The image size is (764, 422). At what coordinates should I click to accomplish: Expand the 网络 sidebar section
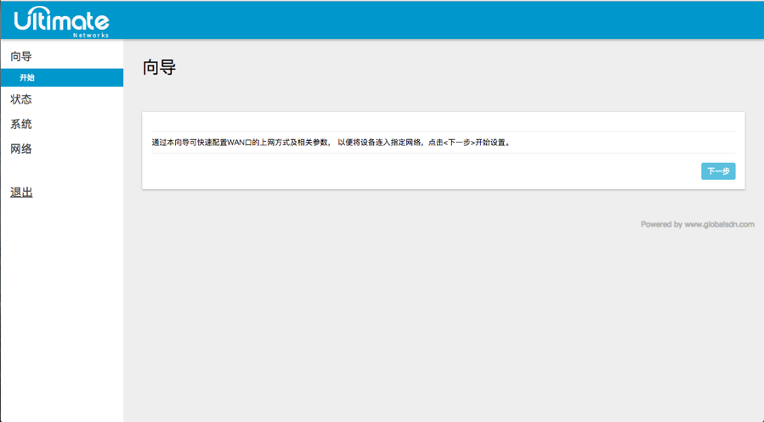[x=21, y=149]
